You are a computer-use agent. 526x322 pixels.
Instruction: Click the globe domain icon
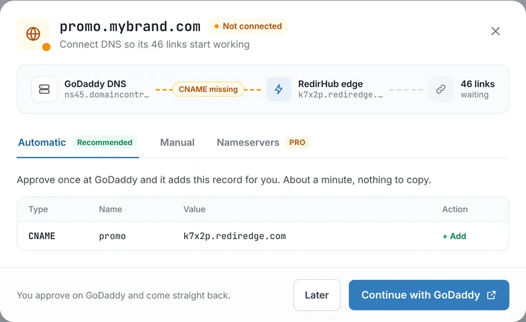pyautogui.click(x=33, y=34)
